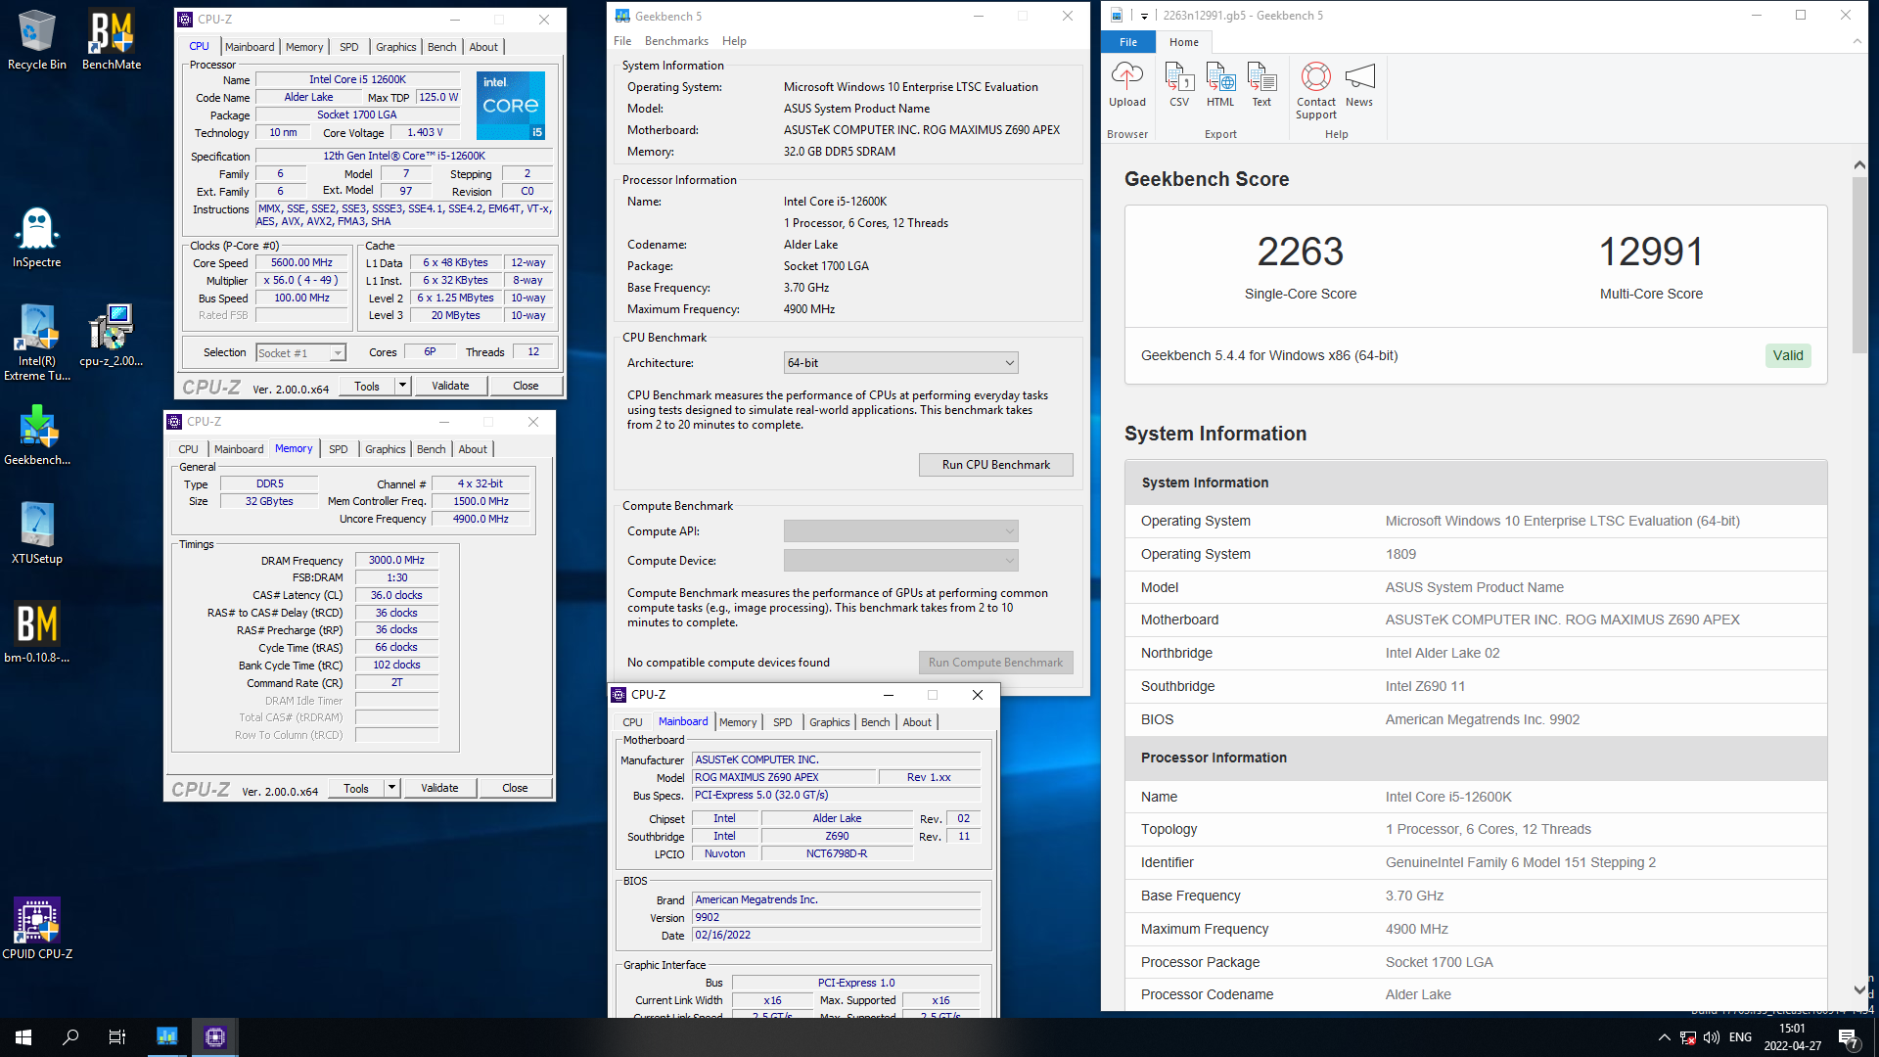1879x1057 pixels.
Task: Open the Geekbench Benchmarks menu
Action: [x=676, y=41]
